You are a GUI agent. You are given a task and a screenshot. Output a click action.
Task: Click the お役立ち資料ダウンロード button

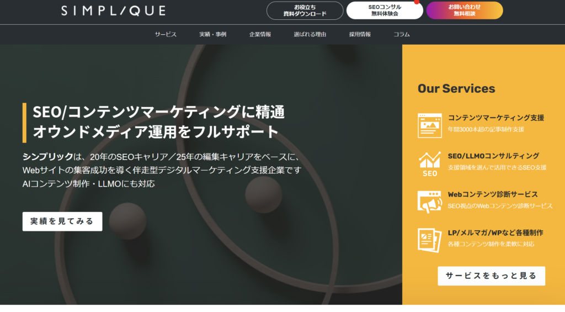305,10
